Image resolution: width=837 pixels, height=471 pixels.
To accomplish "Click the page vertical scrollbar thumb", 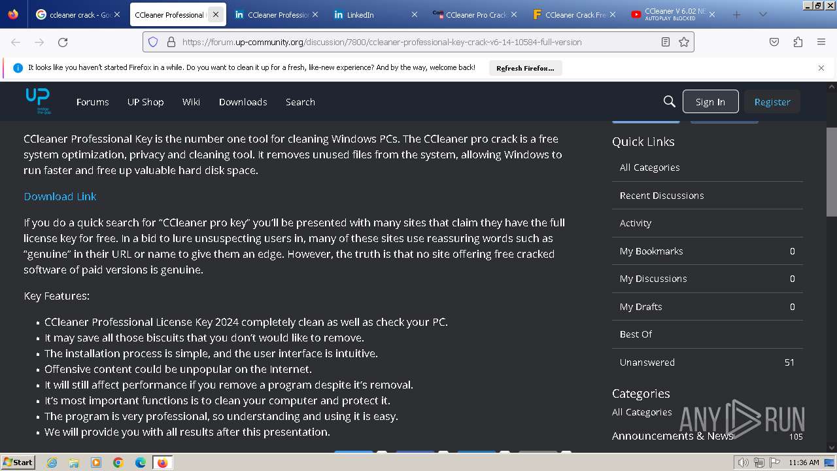I will (831, 171).
